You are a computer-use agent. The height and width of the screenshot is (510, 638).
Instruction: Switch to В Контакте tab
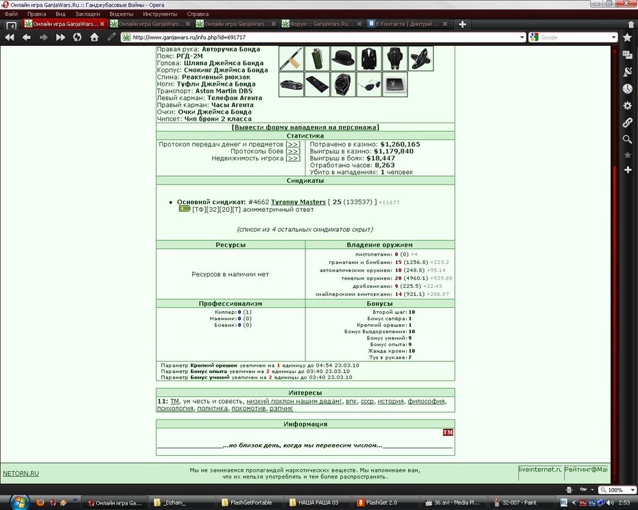407,25
